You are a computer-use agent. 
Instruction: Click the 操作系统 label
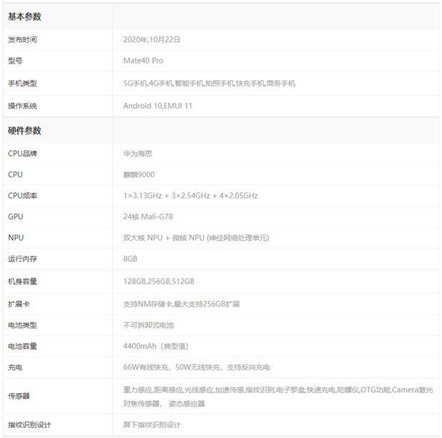[23, 106]
